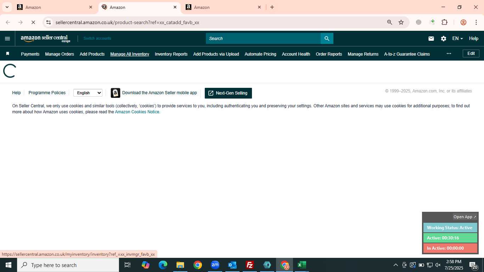Viewport: 484px width, 272px height.
Task: Open Manage Orders page
Action: point(60,54)
